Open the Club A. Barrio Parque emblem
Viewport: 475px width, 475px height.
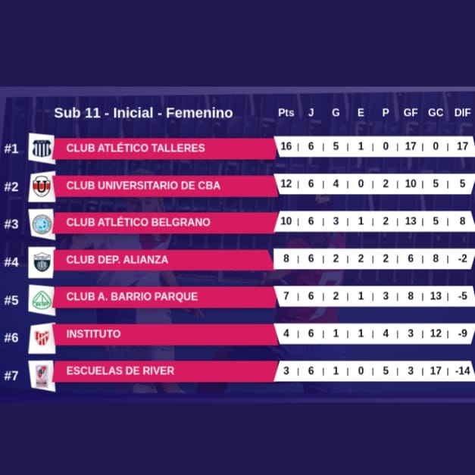tap(40, 299)
